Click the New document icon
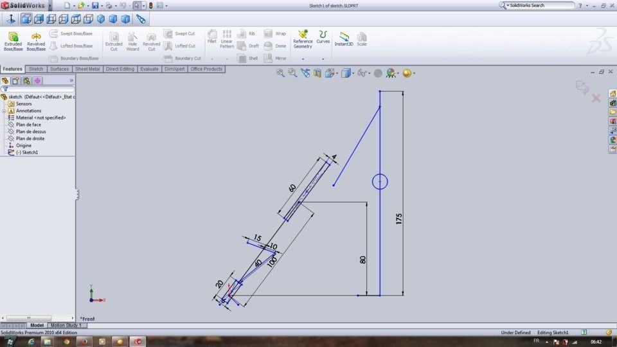Screen dimensions: 617x347 click(67, 6)
